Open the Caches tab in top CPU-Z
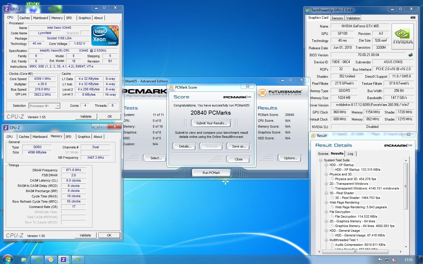423x264 pixels. coord(25,18)
